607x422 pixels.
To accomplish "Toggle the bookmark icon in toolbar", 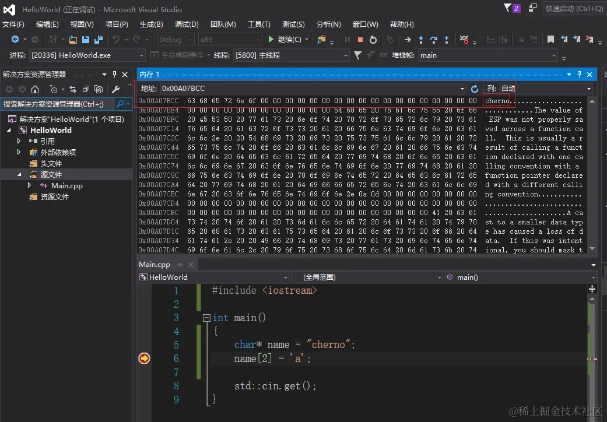I will tap(552, 40).
